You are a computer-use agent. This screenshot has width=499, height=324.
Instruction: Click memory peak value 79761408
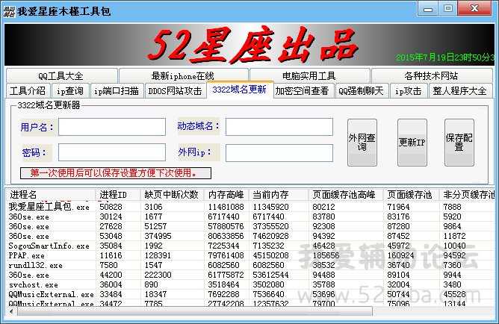click(x=226, y=255)
